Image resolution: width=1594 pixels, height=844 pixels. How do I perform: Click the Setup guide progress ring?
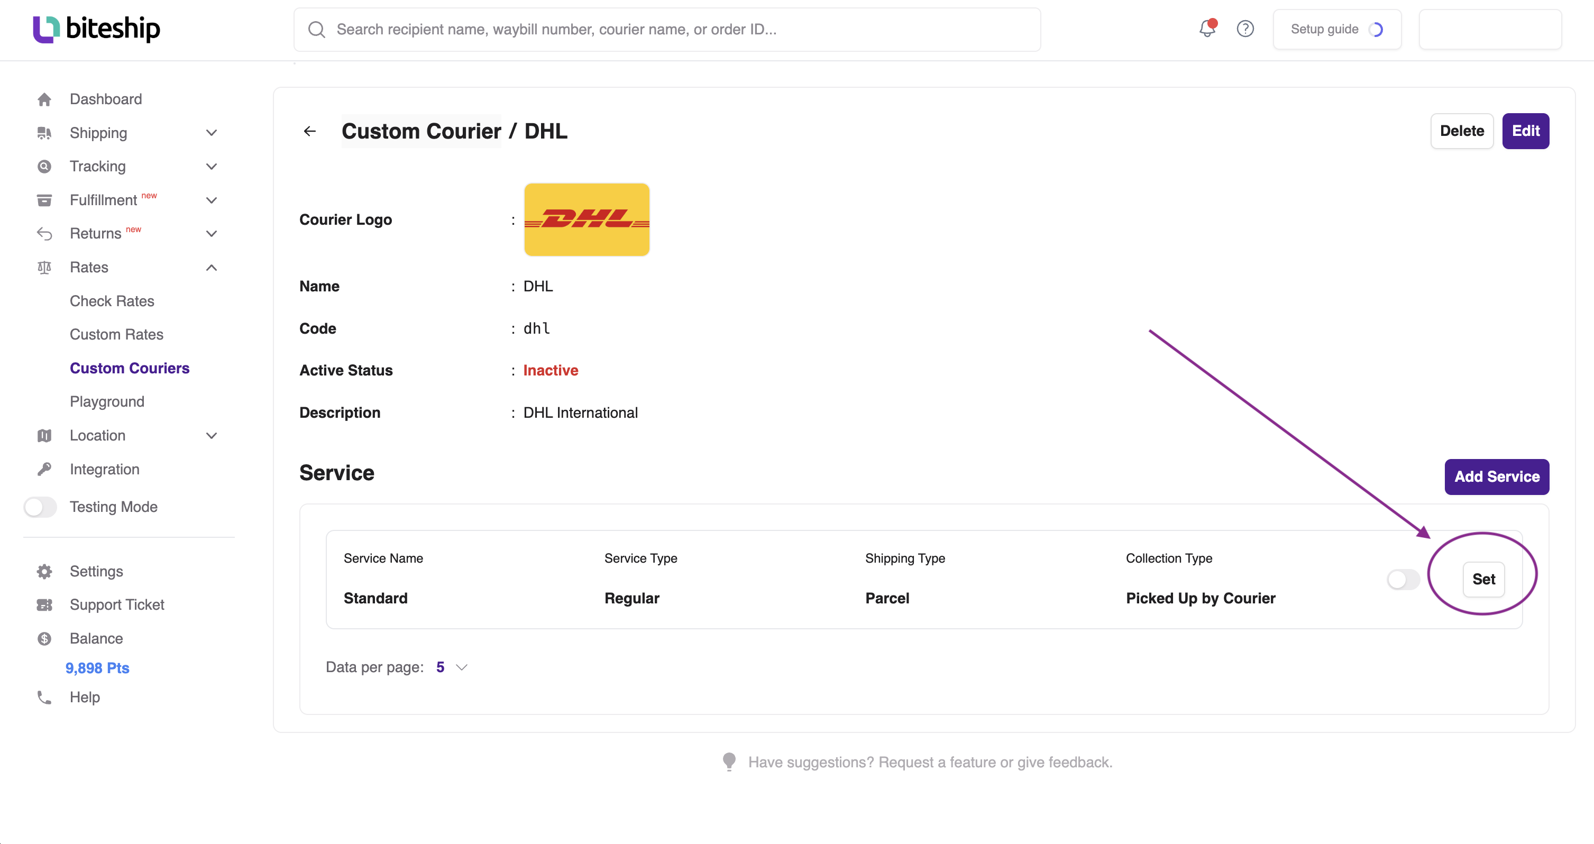click(1376, 29)
